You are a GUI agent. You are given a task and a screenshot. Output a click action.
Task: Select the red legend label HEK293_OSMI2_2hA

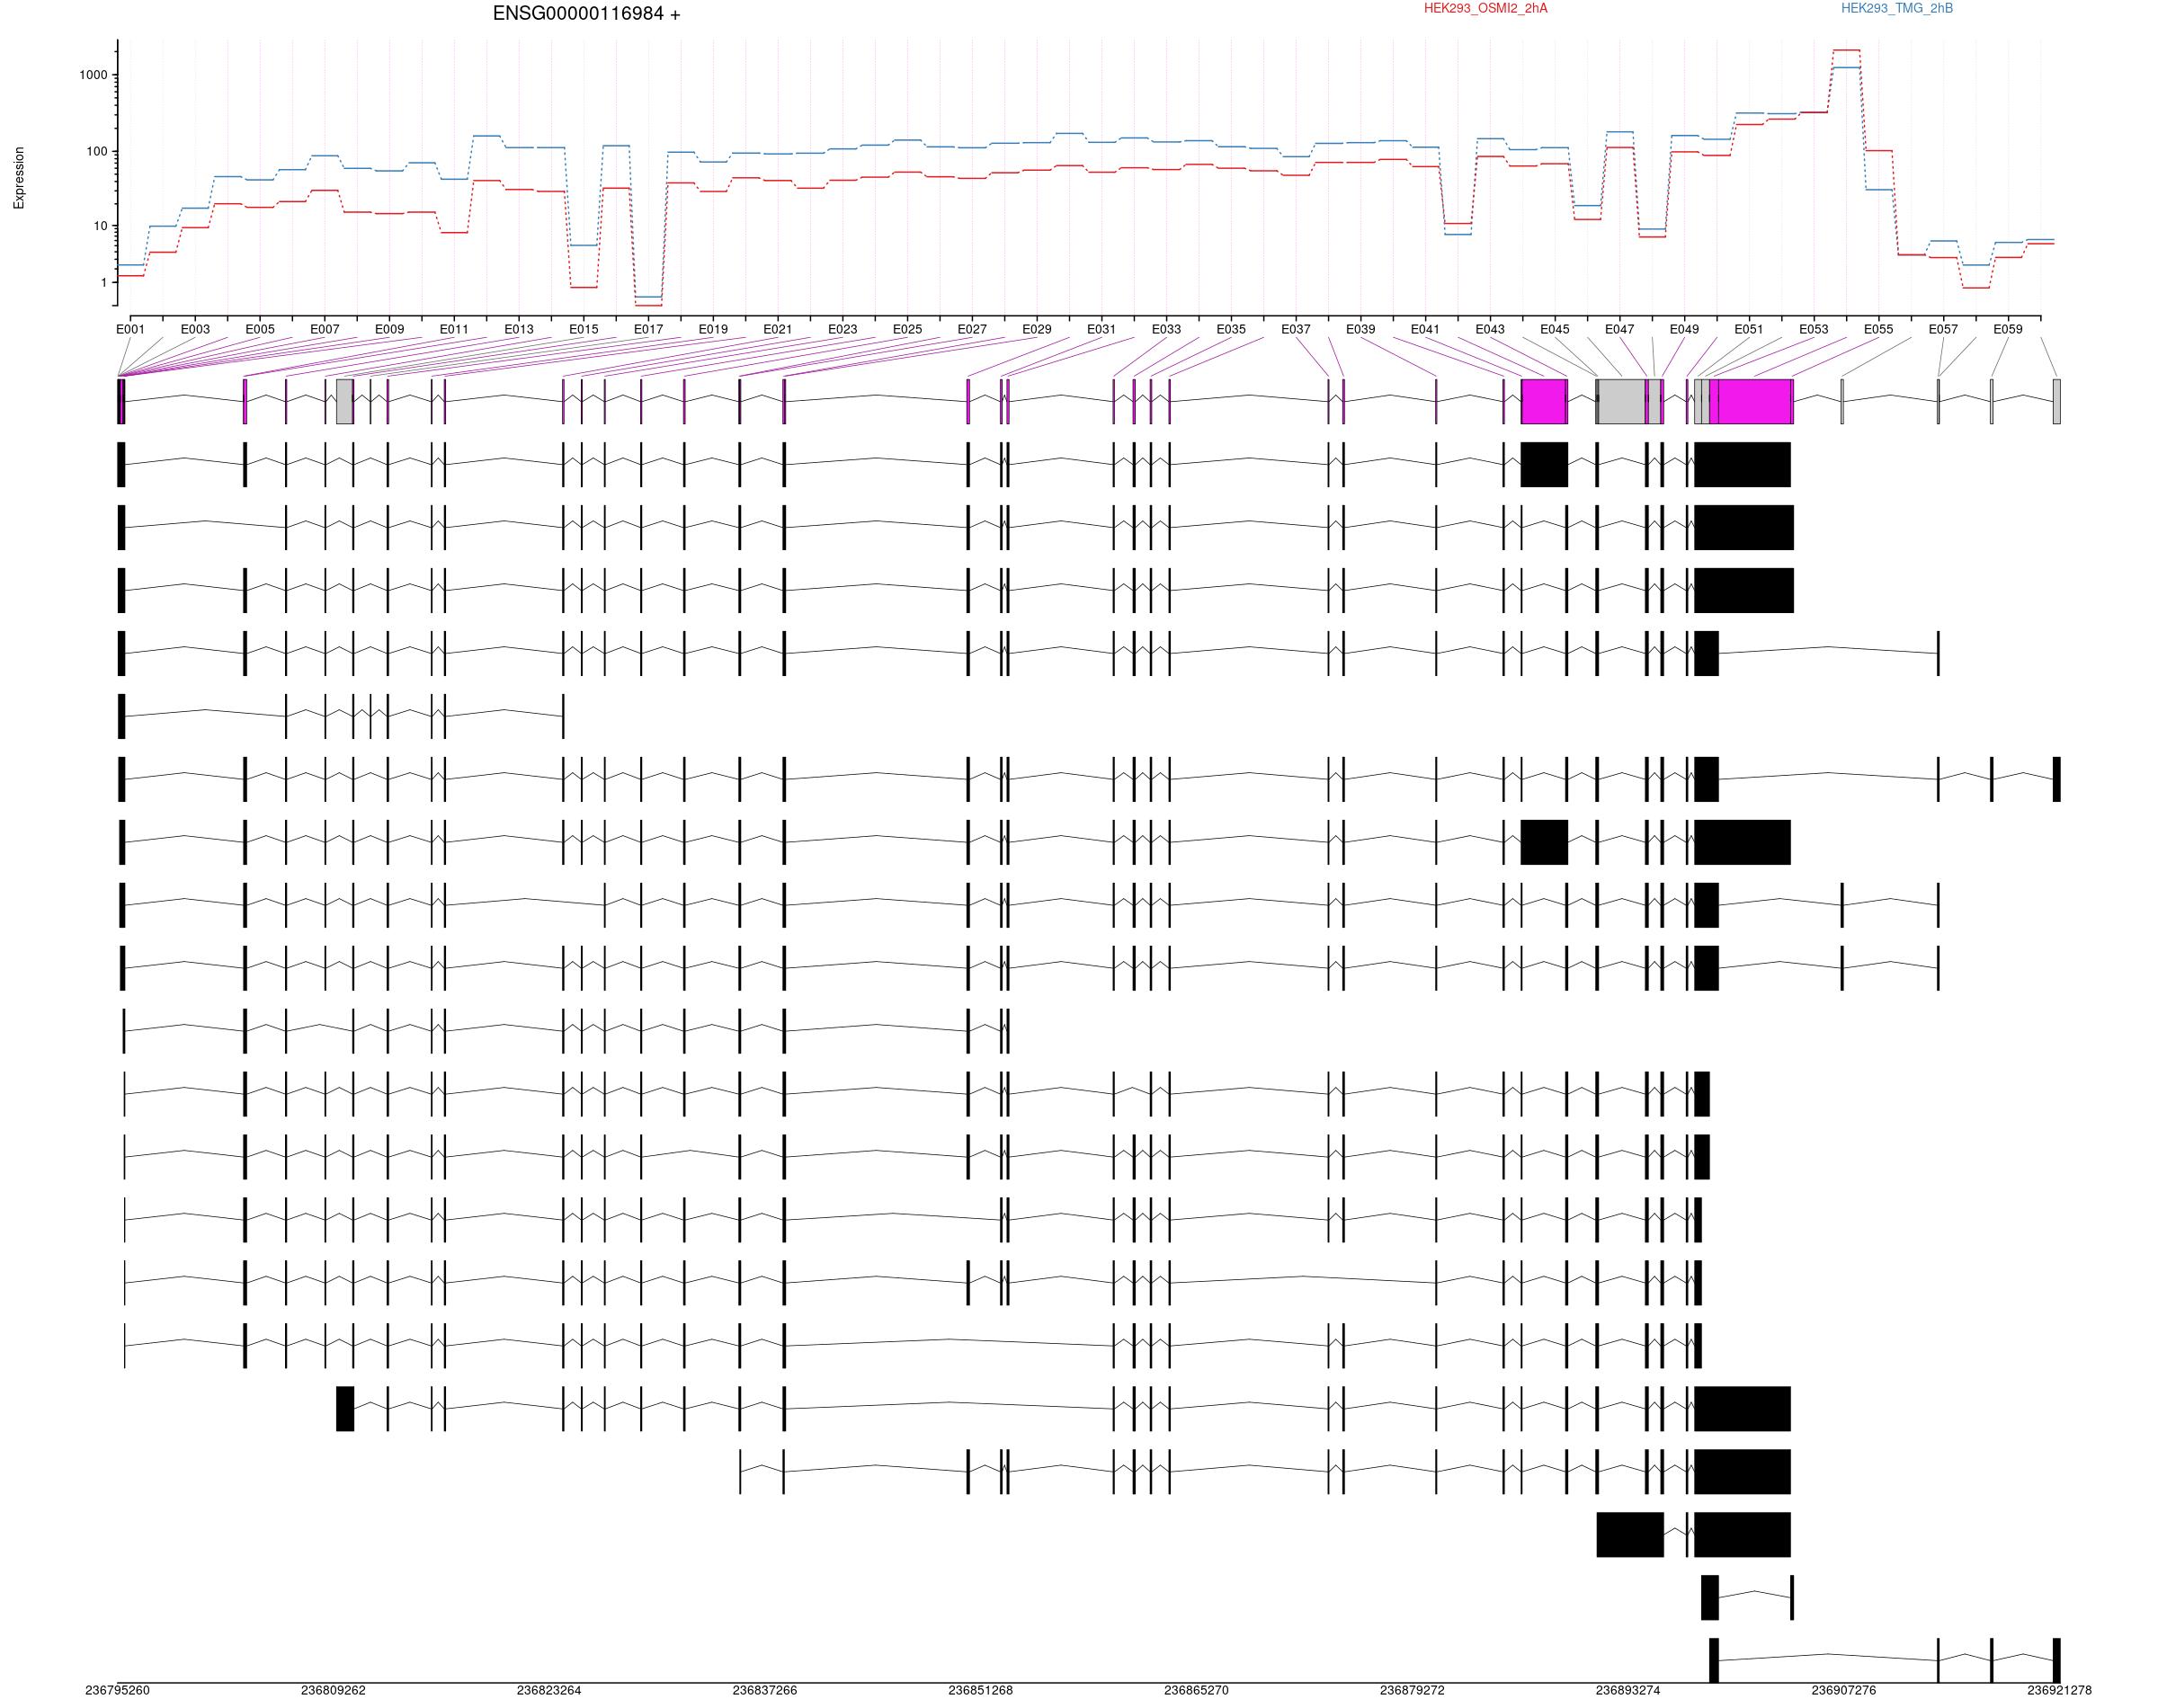pyautogui.click(x=1485, y=9)
